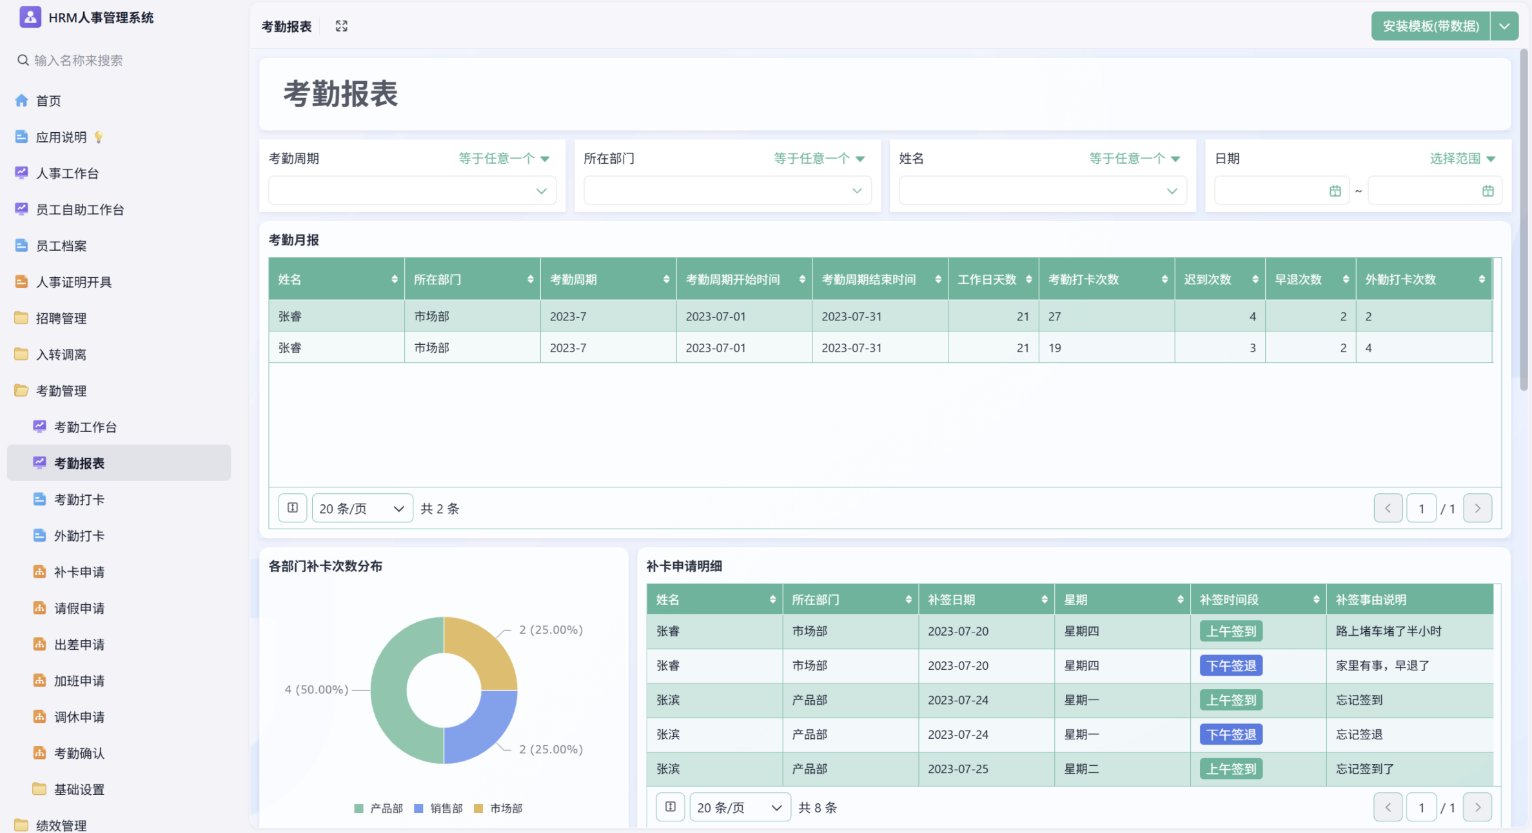The width and height of the screenshot is (1532, 833).
Task: Sort 补卡申请明细 by 补签时间段 column
Action: (x=1316, y=600)
